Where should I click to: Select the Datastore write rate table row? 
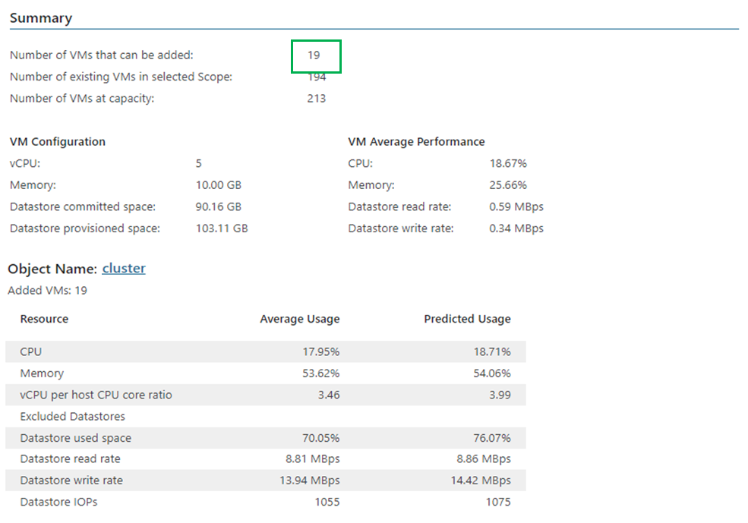pyautogui.click(x=266, y=480)
